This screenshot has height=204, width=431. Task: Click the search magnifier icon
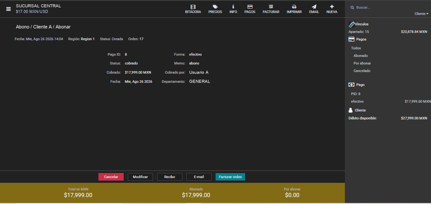[352, 8]
